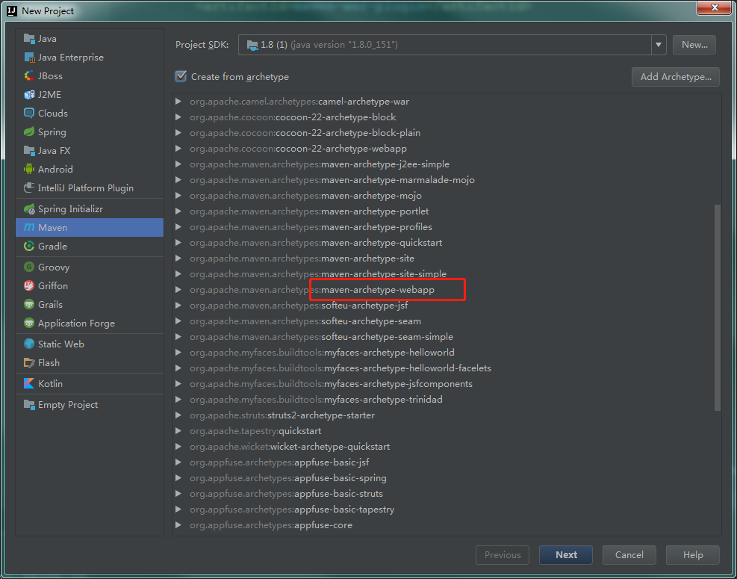Close the New Project dialog
This screenshot has height=579, width=737.
(715, 7)
